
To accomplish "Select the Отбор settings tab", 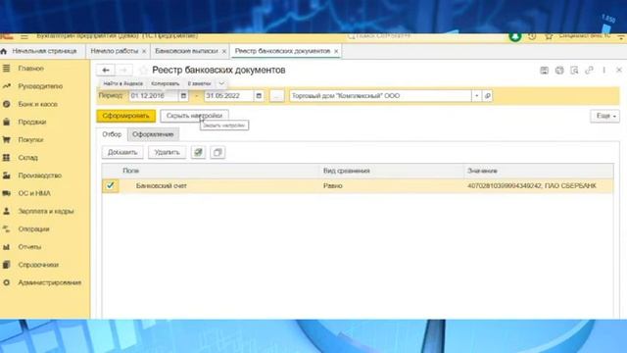I will 112,134.
